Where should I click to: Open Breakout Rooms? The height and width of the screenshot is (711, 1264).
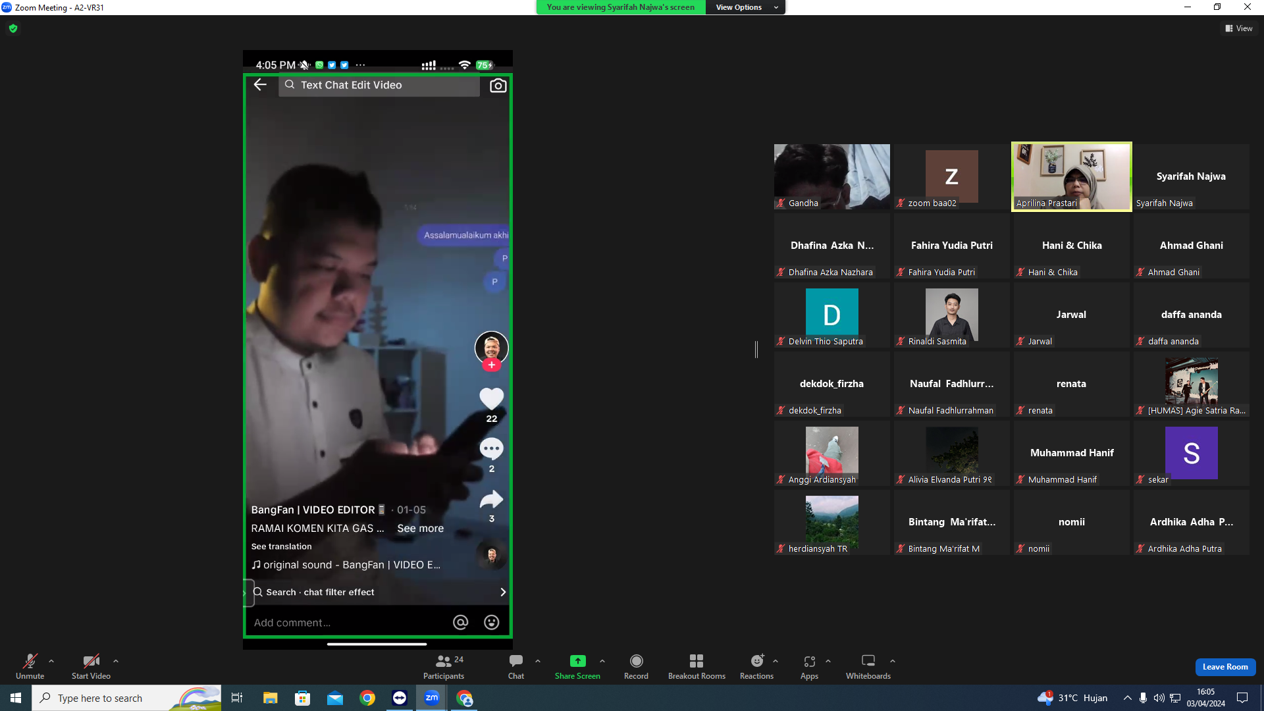697,666
